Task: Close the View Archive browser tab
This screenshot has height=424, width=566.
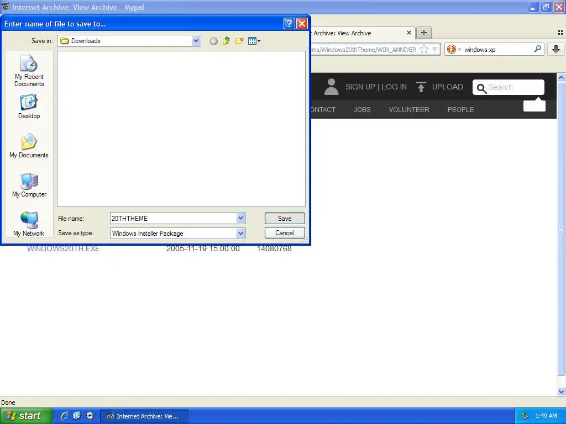Action: point(409,33)
